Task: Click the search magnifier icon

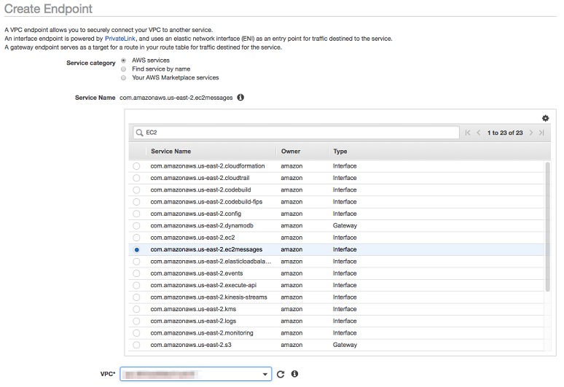Action: pos(140,133)
